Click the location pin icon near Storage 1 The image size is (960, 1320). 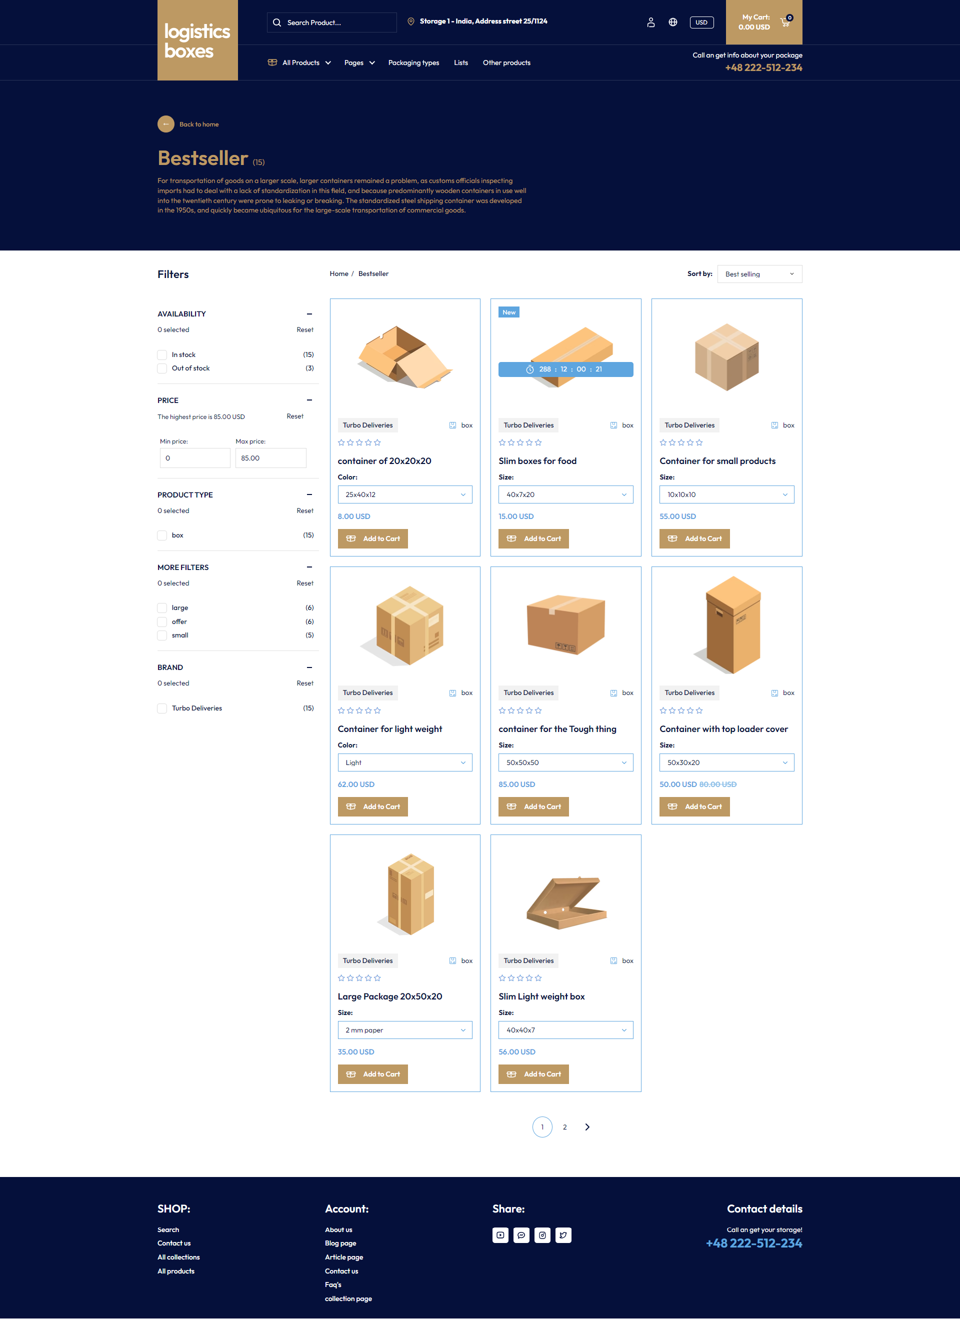pyautogui.click(x=411, y=21)
